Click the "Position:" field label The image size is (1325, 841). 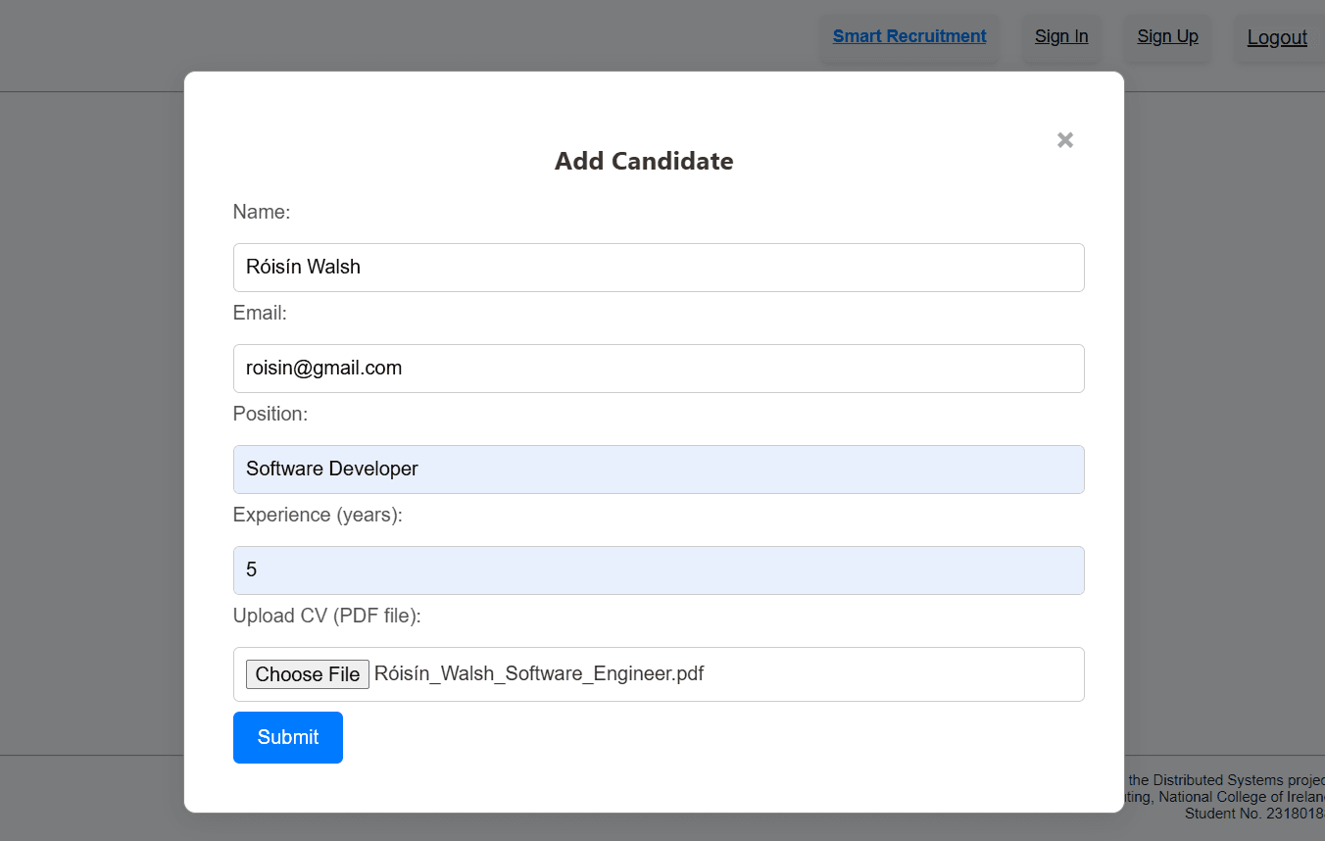[x=270, y=414]
